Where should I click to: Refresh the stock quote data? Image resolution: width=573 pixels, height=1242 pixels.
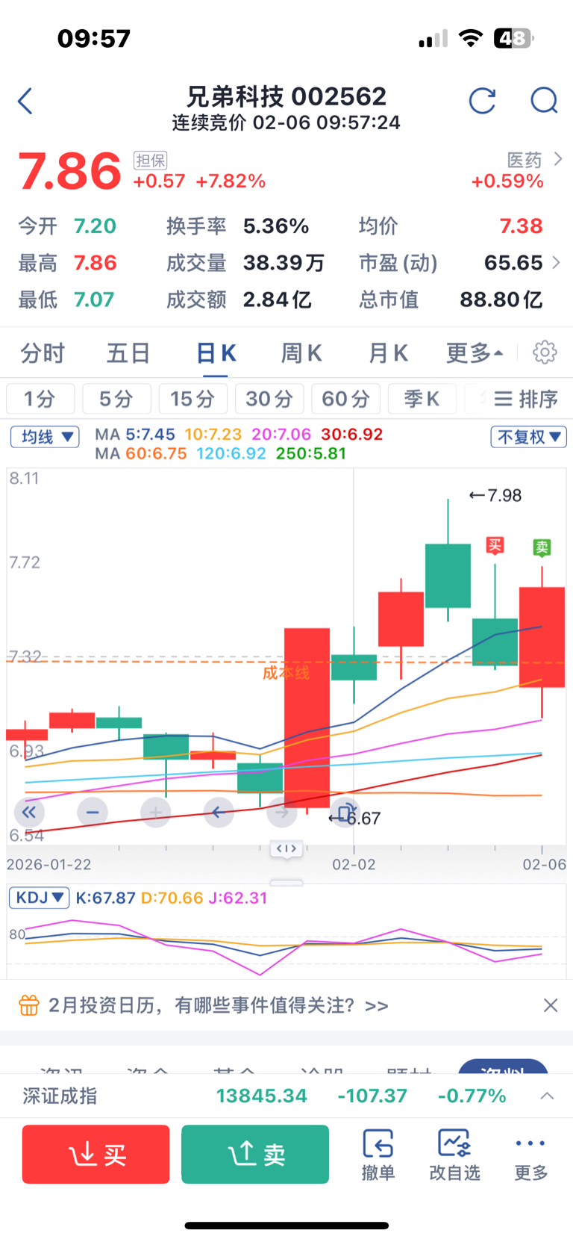(x=482, y=101)
